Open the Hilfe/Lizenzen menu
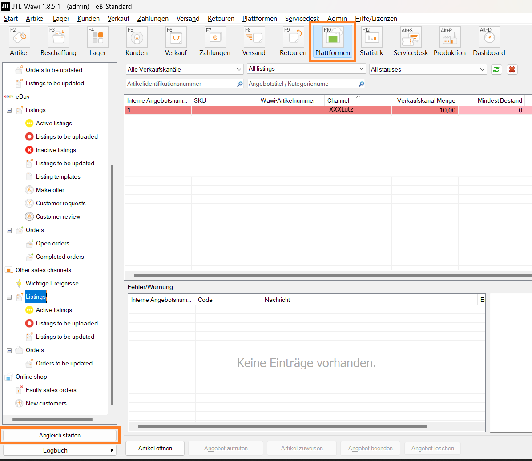The height and width of the screenshot is (461, 532). [x=376, y=19]
